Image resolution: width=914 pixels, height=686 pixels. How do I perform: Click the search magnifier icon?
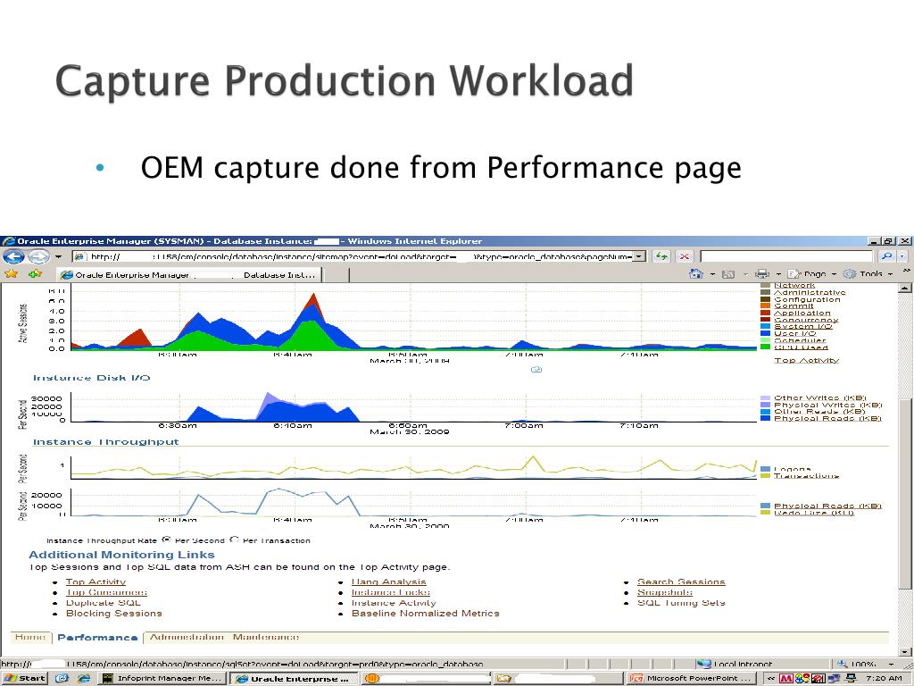coord(886,257)
